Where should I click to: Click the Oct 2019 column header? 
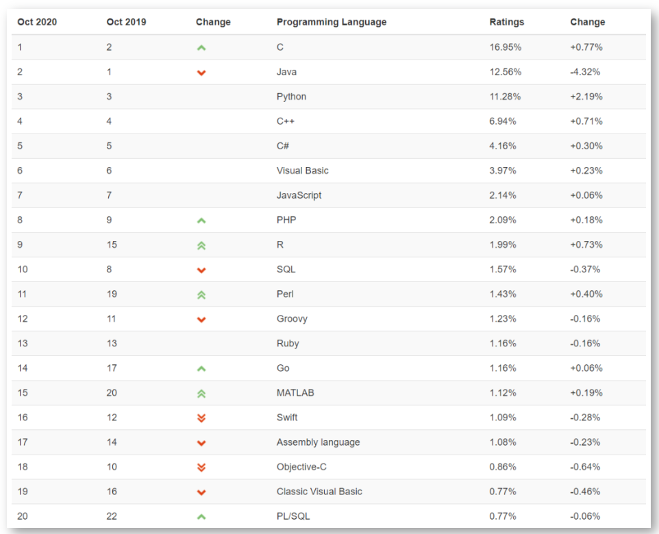(x=126, y=22)
